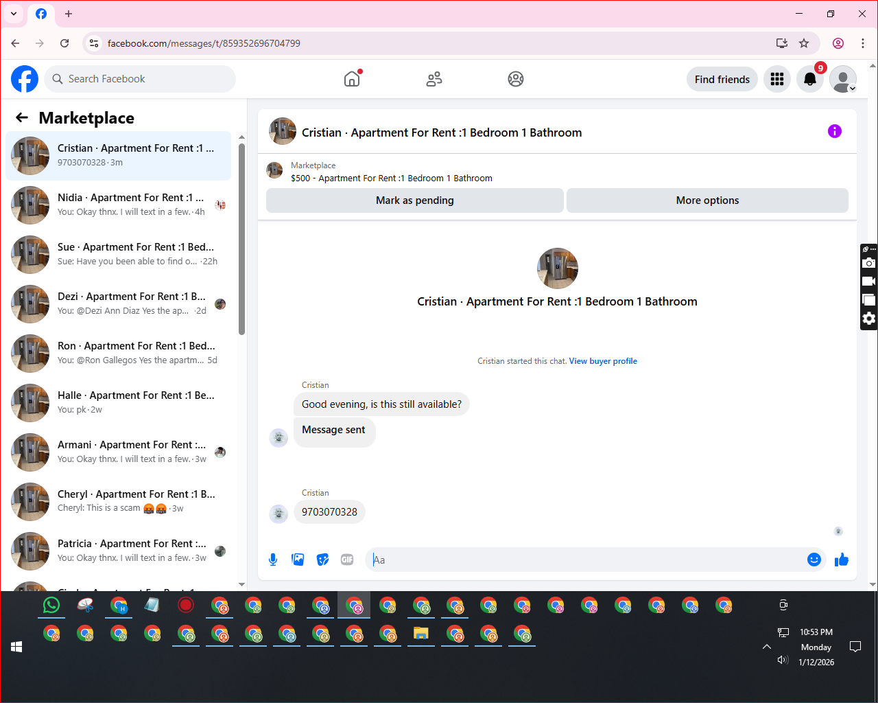Click More options button
This screenshot has width=878, height=703.
707,200
